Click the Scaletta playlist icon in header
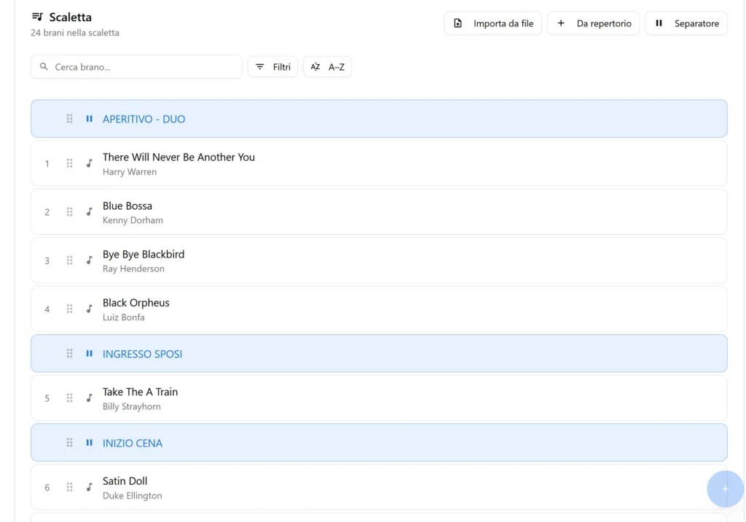 click(x=37, y=17)
